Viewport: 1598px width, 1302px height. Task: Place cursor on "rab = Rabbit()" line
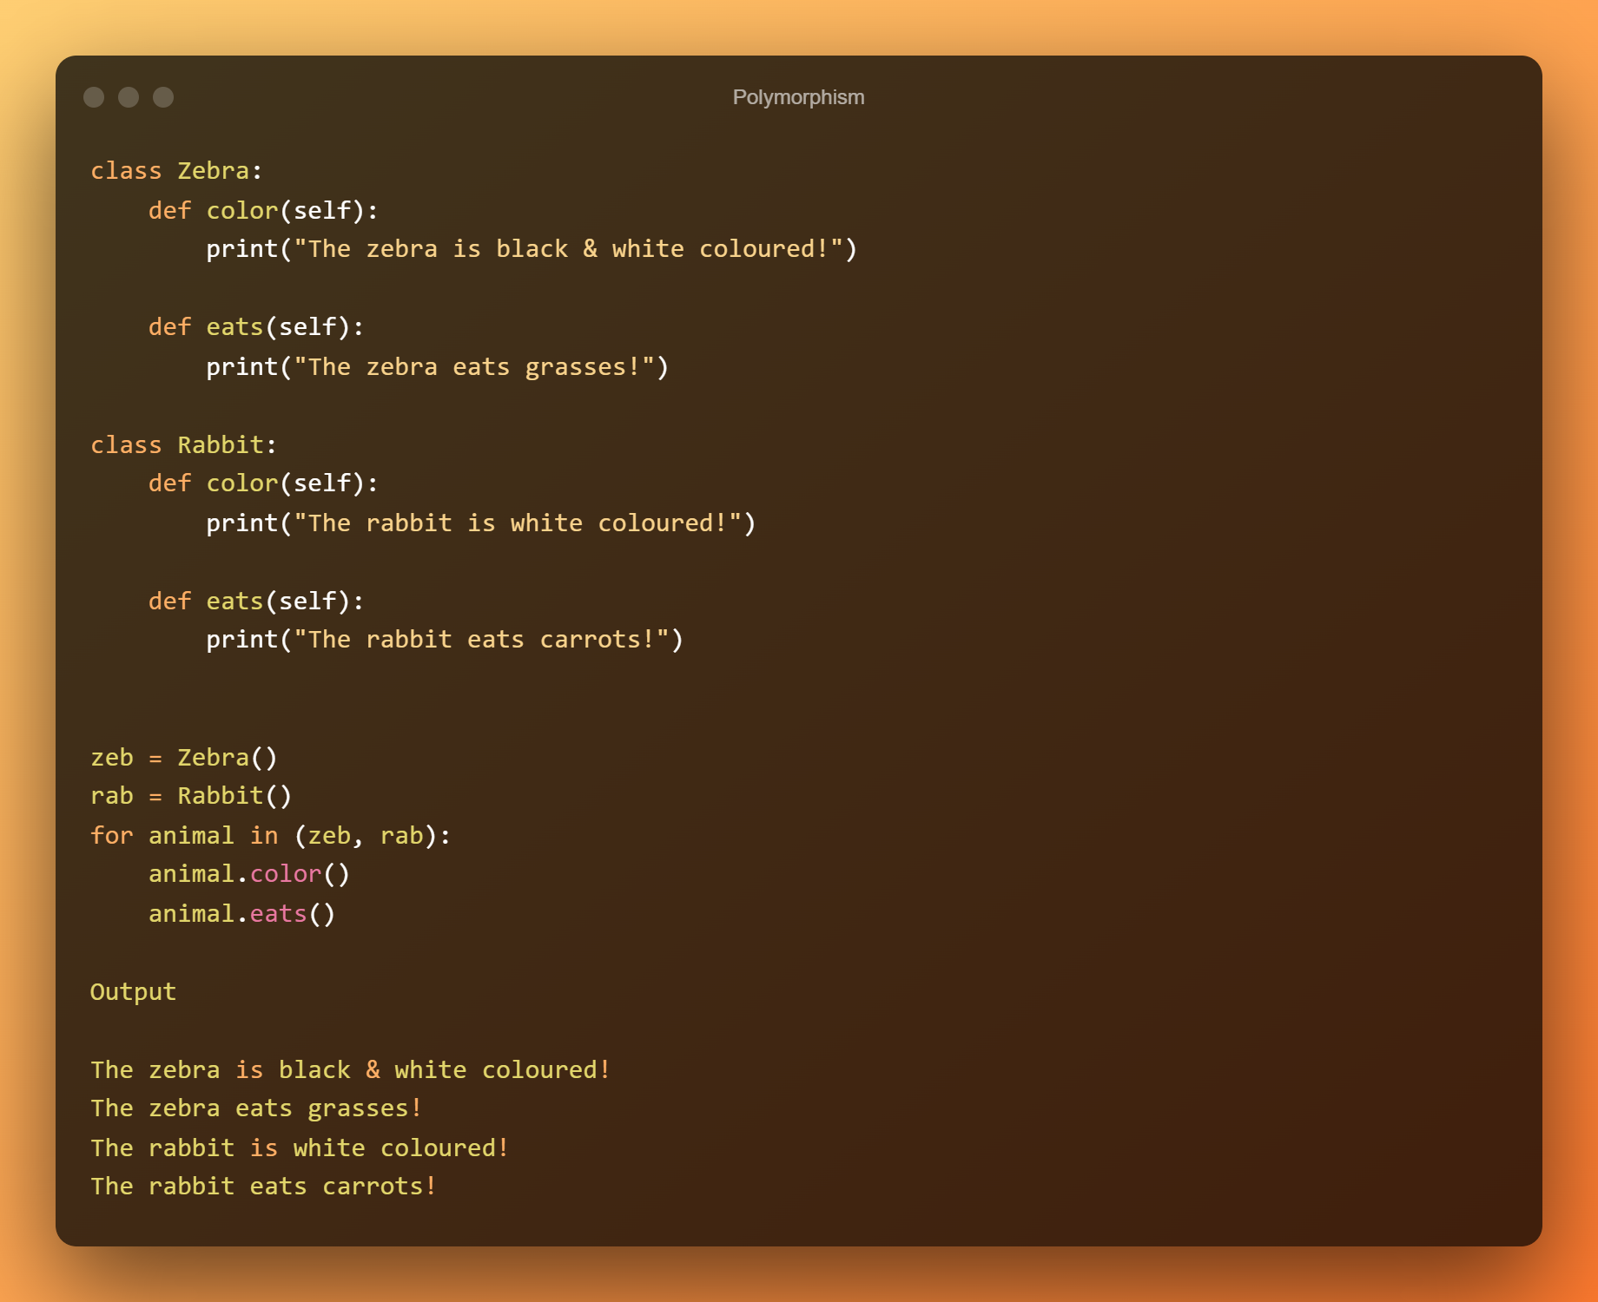[191, 796]
